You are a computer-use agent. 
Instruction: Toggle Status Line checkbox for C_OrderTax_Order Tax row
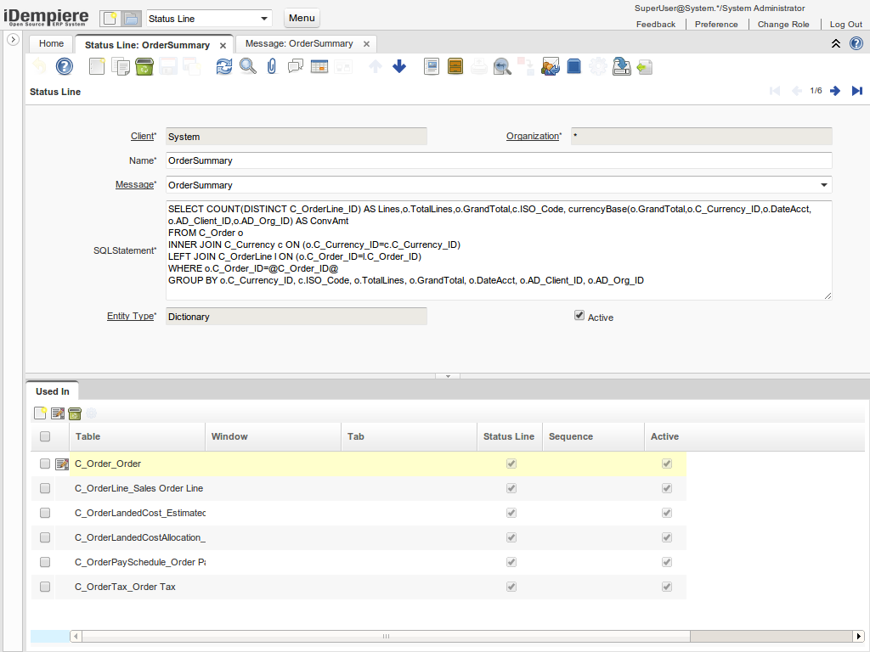coord(511,586)
